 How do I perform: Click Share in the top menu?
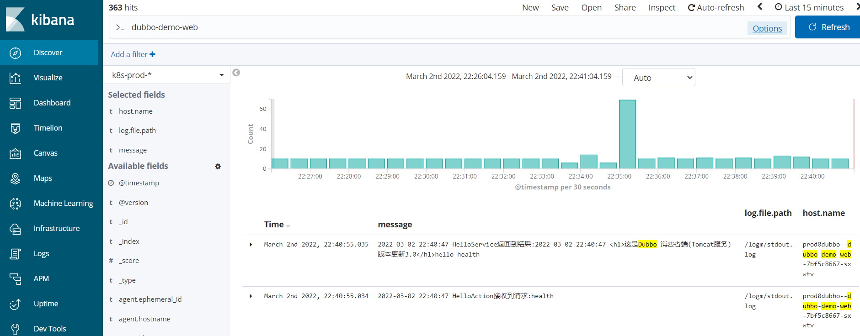(x=625, y=8)
